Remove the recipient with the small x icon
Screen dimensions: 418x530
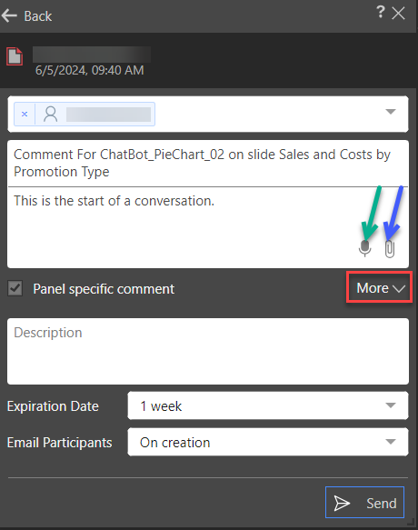click(25, 115)
